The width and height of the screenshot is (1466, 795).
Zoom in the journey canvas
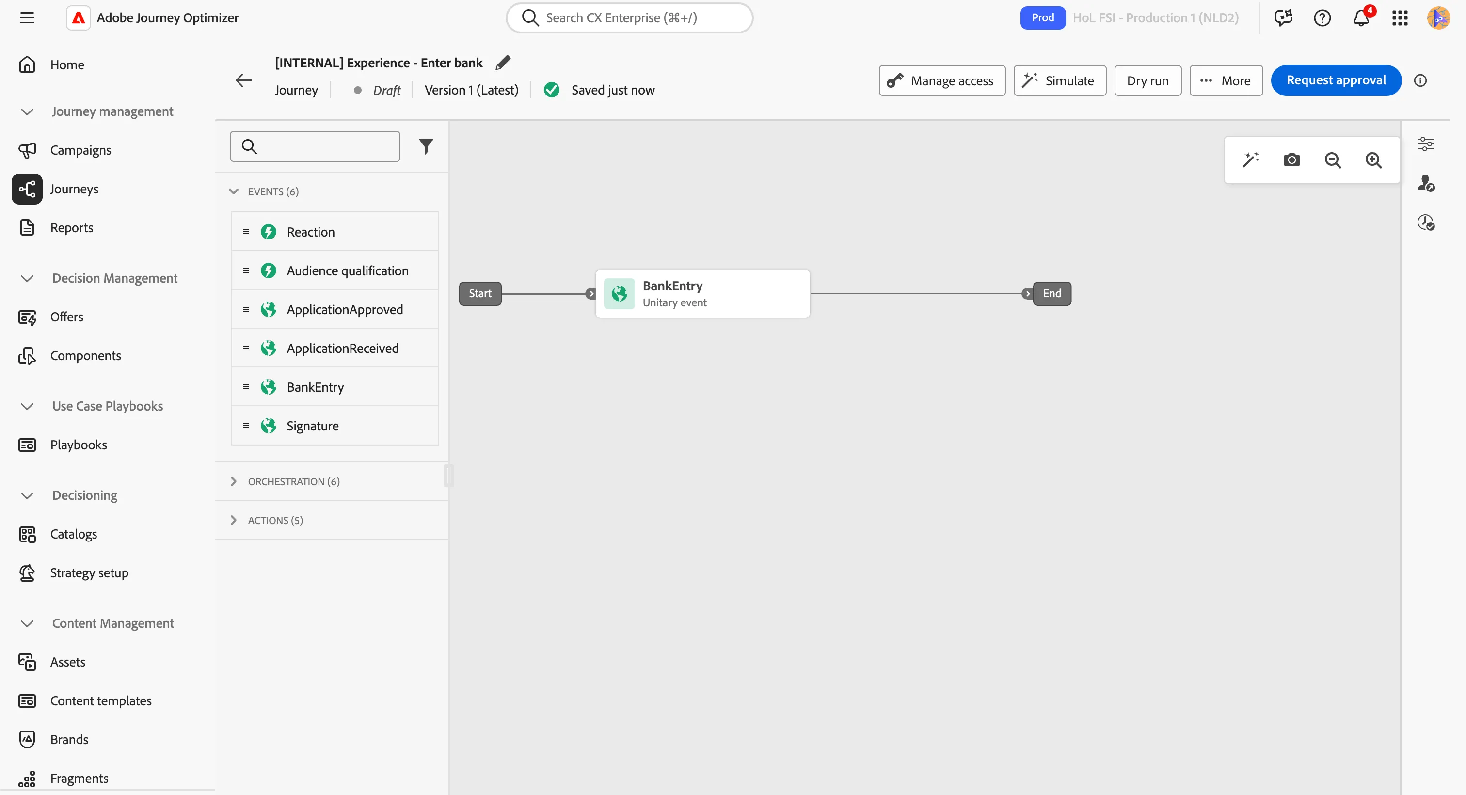(x=1373, y=160)
